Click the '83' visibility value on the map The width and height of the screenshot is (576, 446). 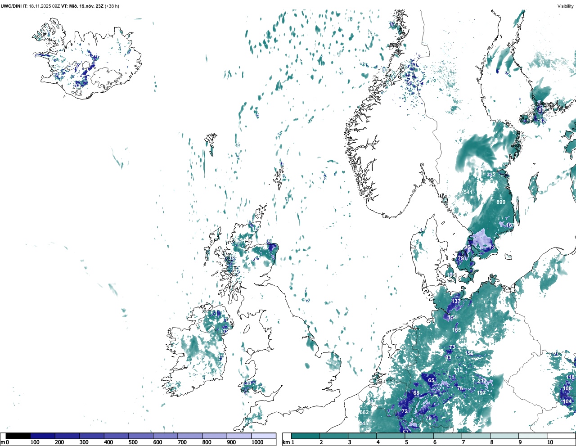pos(448,358)
